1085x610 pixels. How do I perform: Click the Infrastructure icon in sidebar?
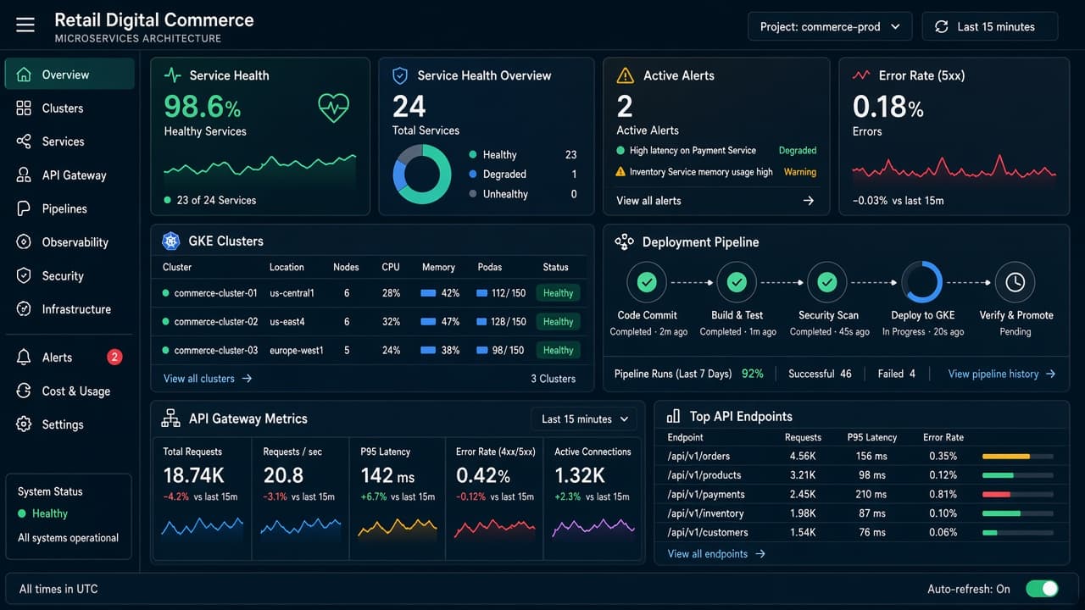click(24, 309)
